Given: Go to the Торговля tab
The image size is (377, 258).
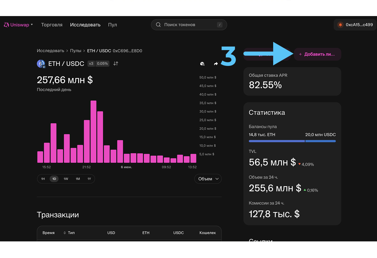Looking at the screenshot, I should pyautogui.click(x=52, y=25).
